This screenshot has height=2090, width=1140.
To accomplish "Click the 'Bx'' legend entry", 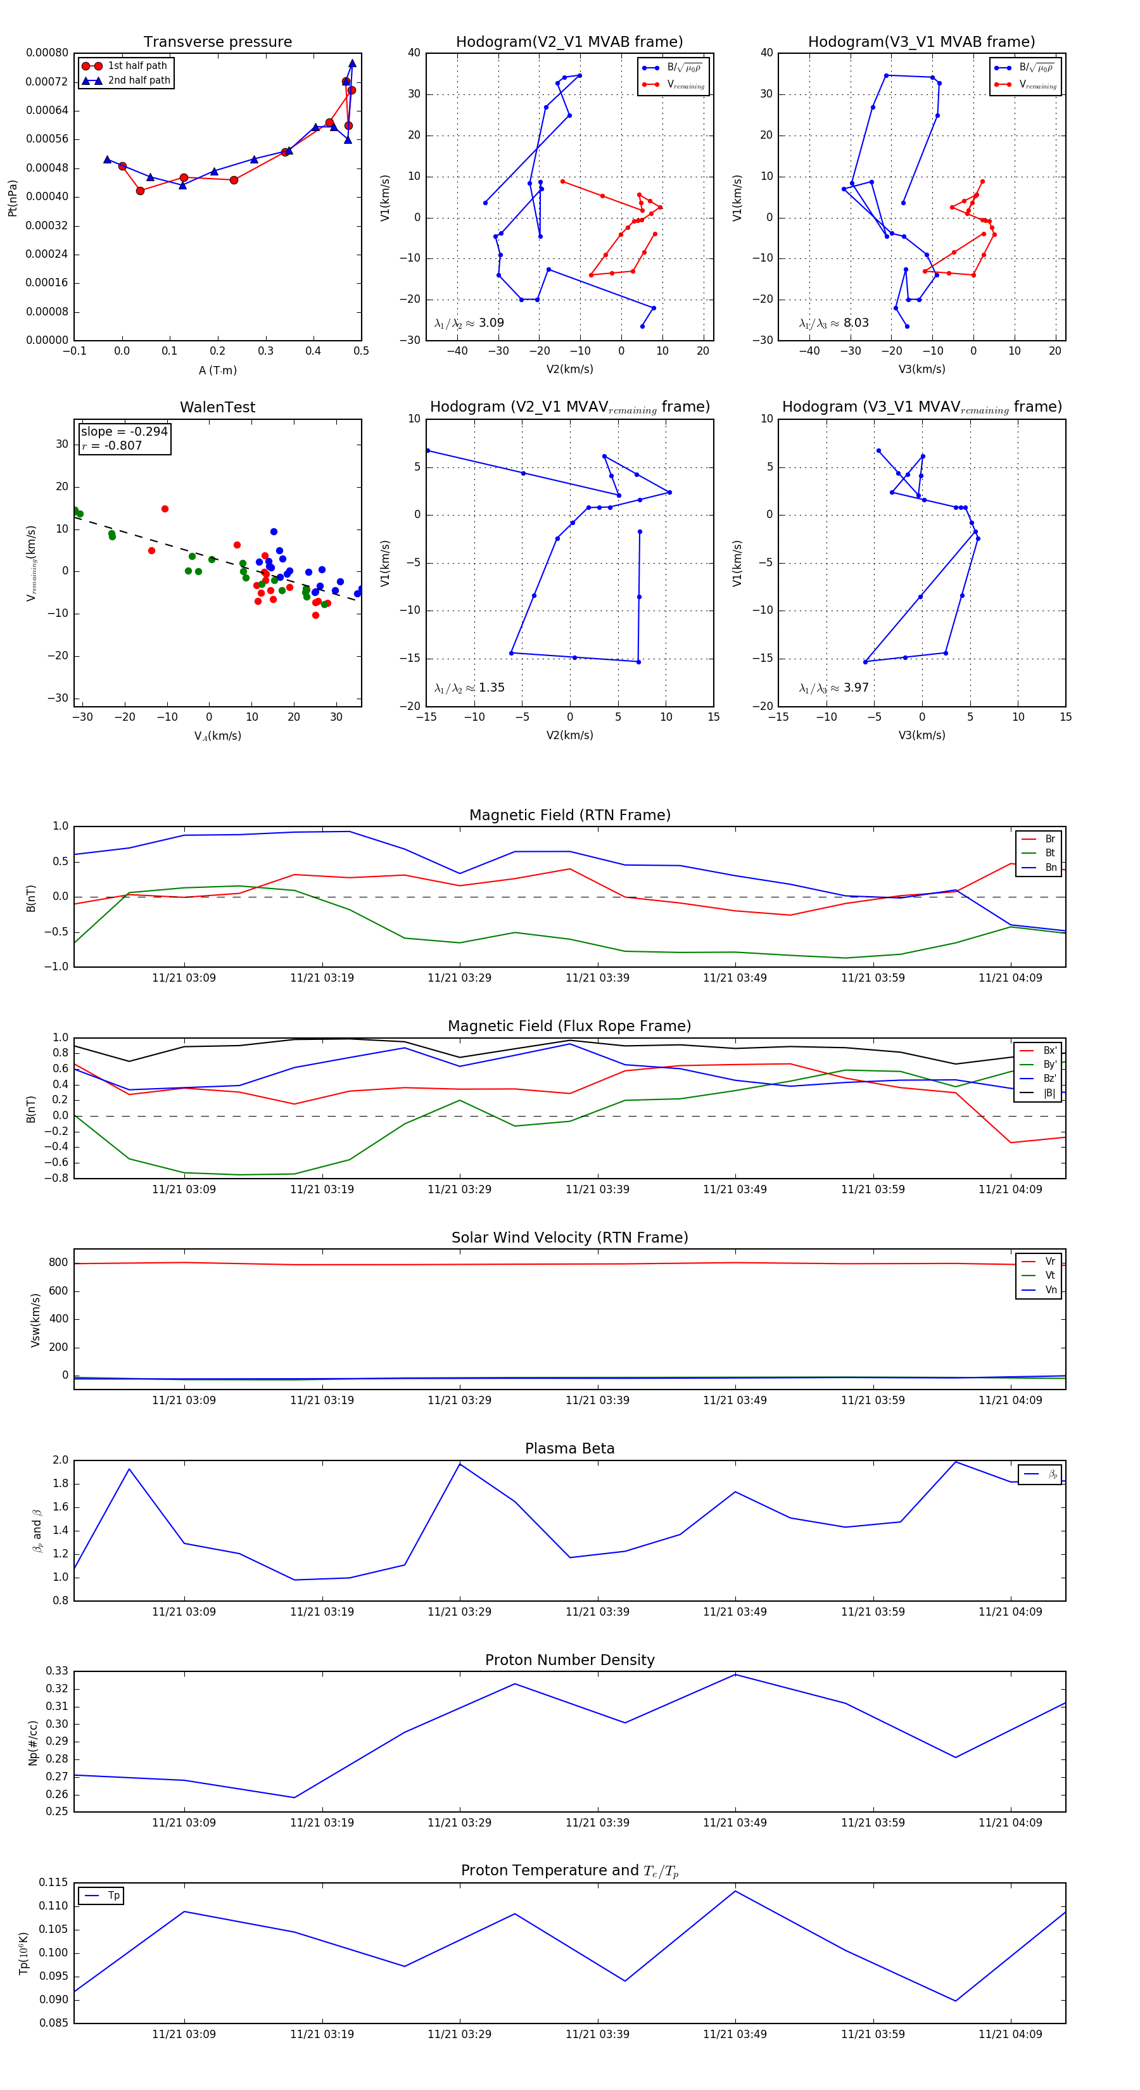I will 1038,1051.
